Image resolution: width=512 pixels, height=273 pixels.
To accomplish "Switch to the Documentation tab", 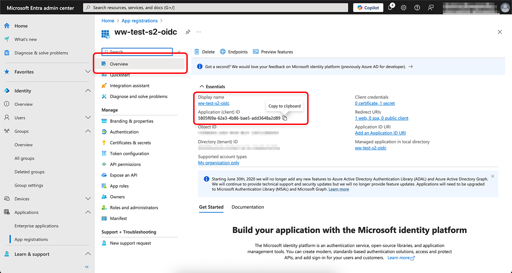I will pos(247,207).
